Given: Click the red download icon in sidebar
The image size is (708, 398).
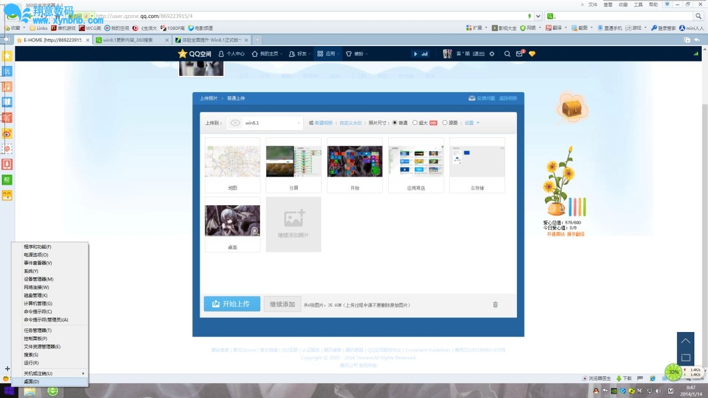Looking at the screenshot, I should tap(7, 164).
